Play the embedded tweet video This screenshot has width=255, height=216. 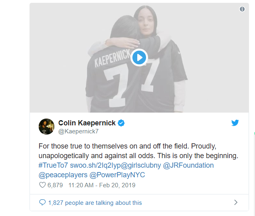tap(139, 57)
